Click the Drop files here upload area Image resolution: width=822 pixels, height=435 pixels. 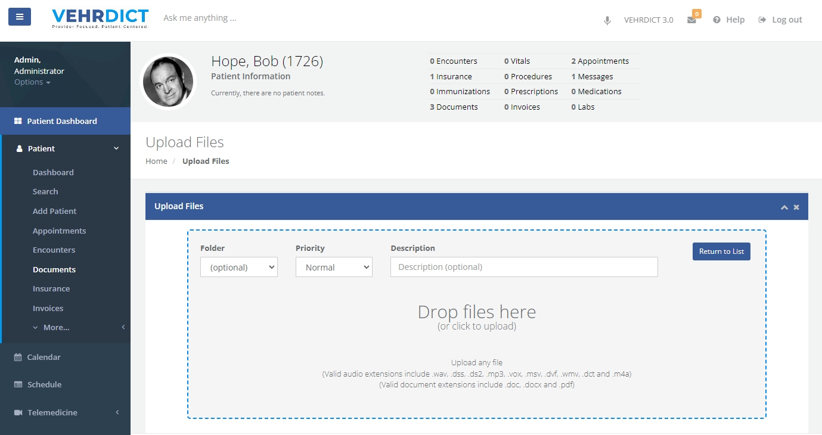click(476, 317)
